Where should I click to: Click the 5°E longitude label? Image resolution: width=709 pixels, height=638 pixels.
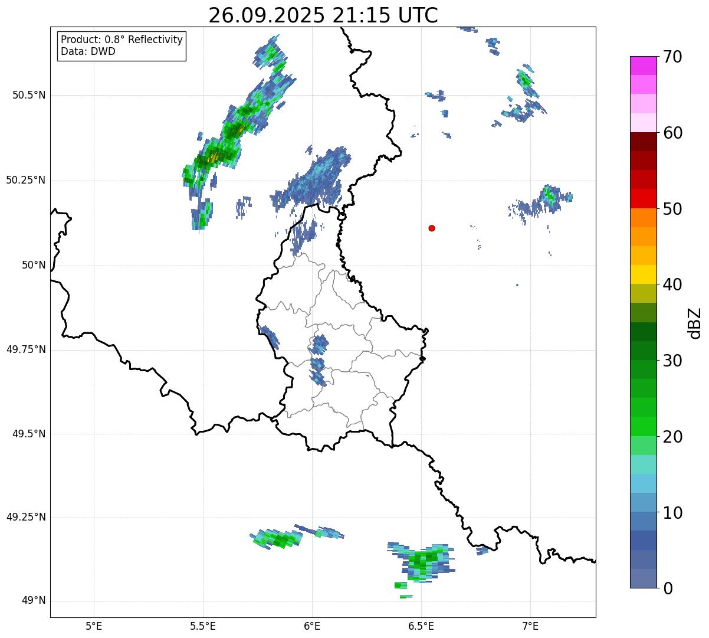coord(94,626)
